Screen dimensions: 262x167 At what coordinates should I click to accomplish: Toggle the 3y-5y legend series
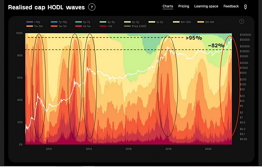pos(107,22)
